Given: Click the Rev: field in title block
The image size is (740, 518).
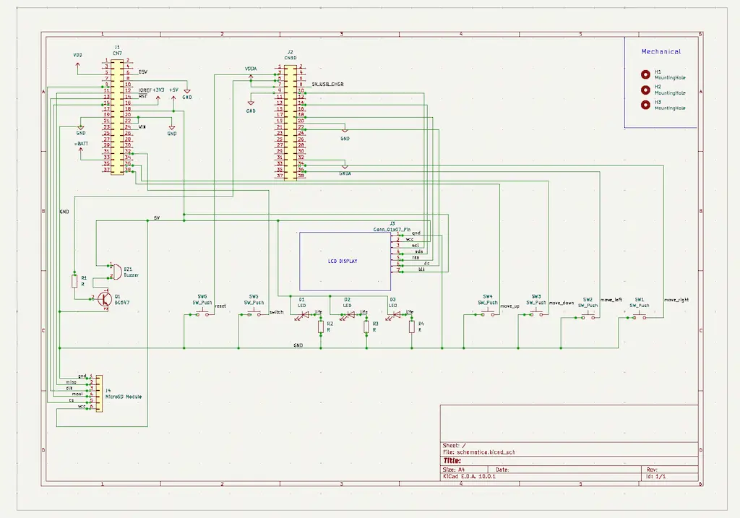Looking at the screenshot, I should pos(652,470).
